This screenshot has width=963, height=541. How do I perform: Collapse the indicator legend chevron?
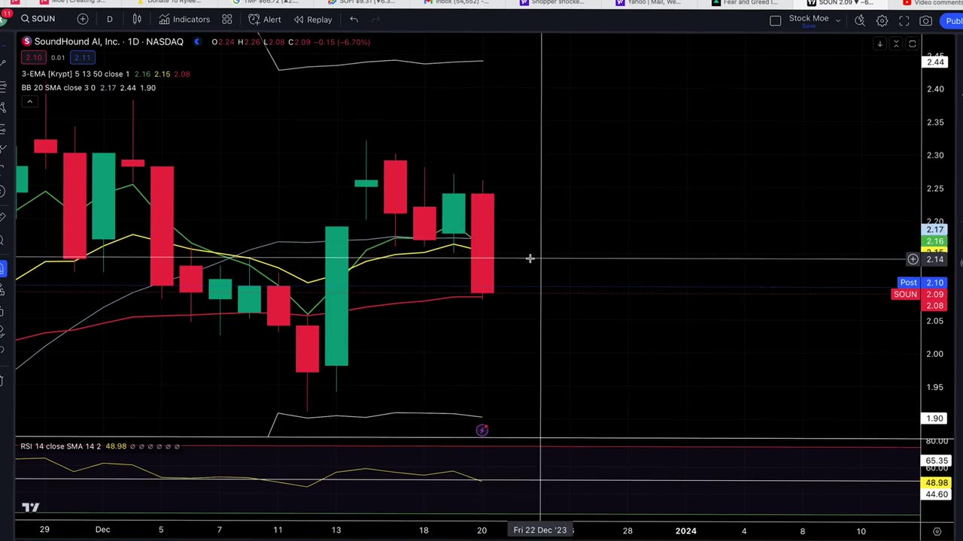[x=29, y=101]
